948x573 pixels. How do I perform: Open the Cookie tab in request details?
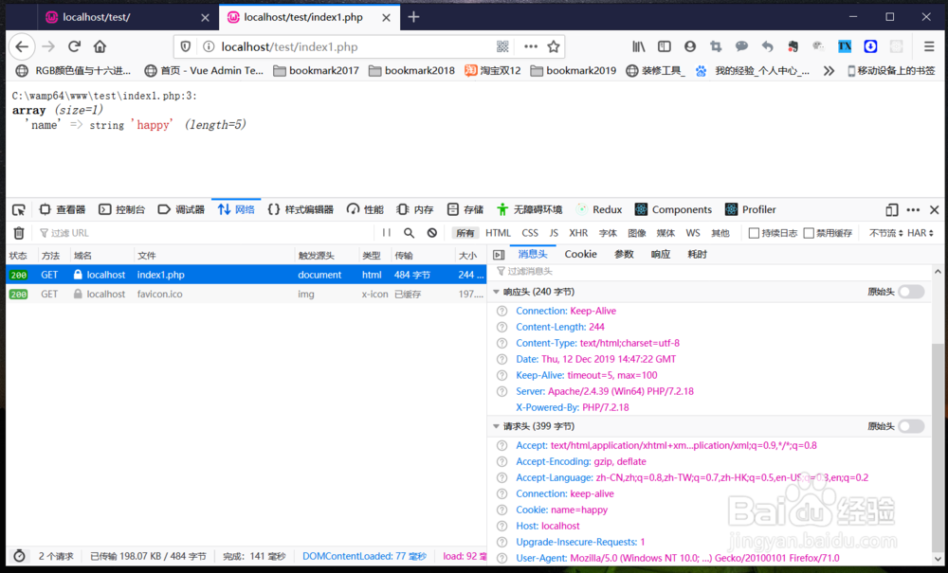click(580, 254)
